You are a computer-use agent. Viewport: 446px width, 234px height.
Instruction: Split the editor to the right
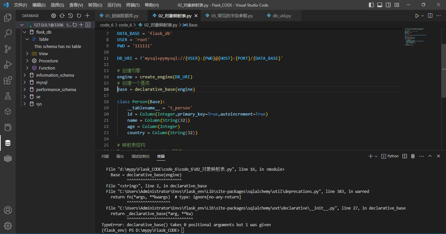tap(430, 16)
